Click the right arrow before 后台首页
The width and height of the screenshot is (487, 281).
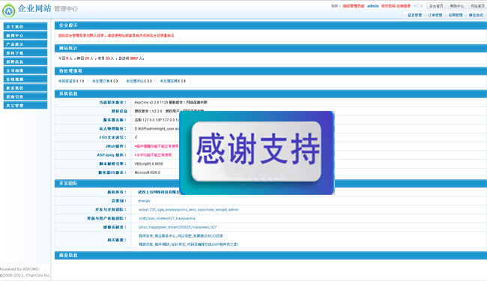[422, 6]
